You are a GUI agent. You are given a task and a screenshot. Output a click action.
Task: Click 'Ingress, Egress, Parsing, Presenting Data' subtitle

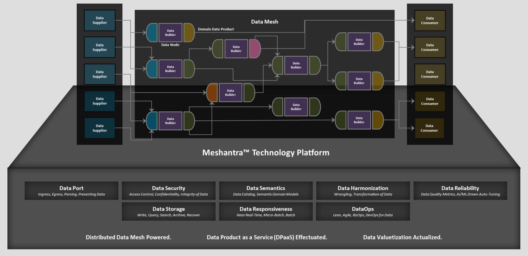[x=71, y=194]
